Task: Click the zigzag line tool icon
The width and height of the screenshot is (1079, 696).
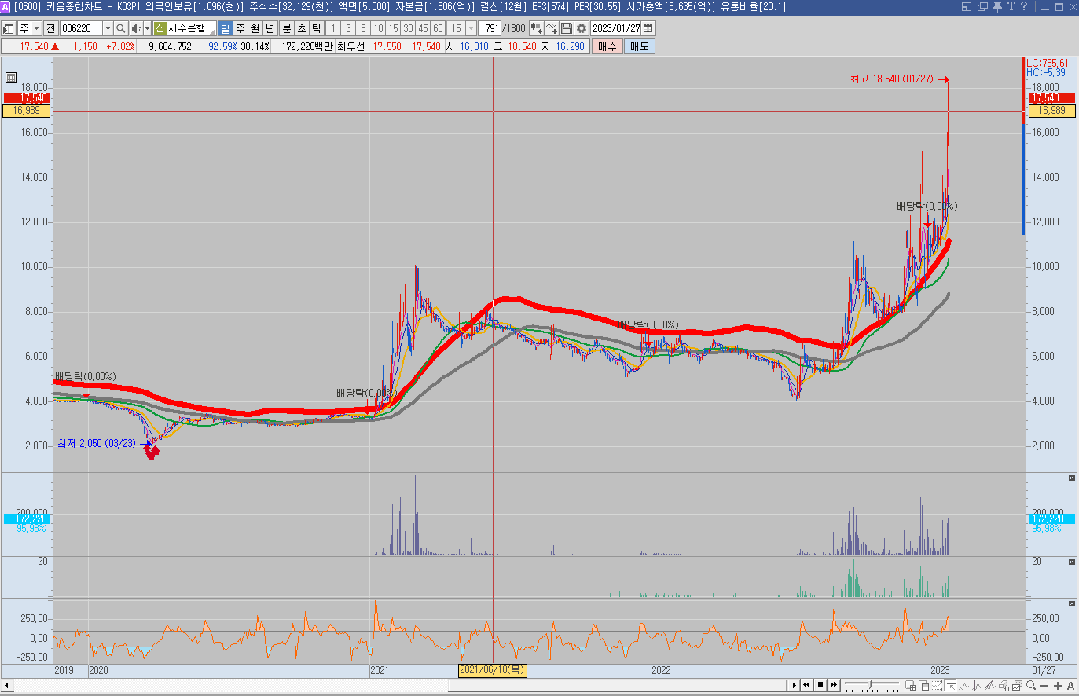Action: point(977,686)
